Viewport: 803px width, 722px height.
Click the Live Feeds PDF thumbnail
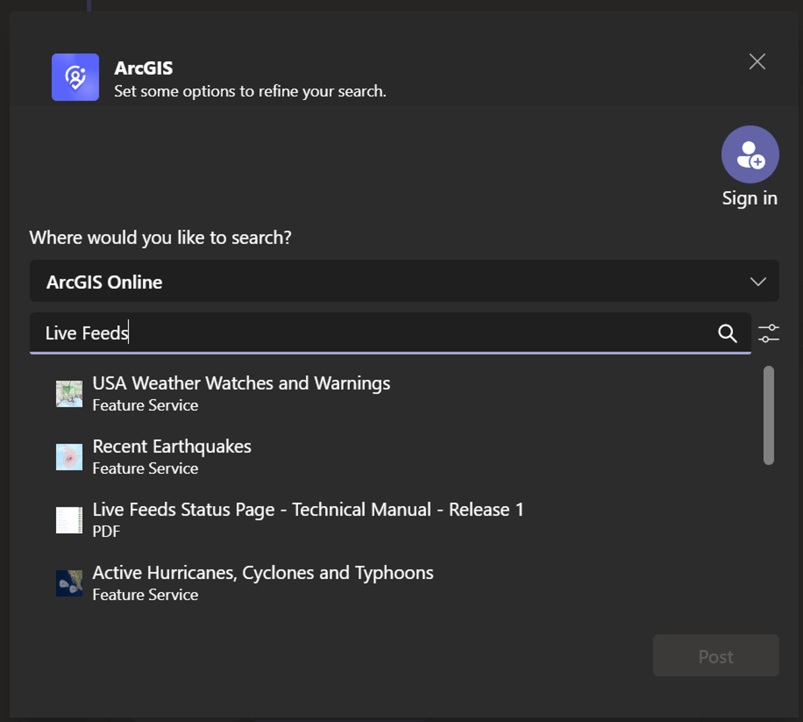pos(69,520)
